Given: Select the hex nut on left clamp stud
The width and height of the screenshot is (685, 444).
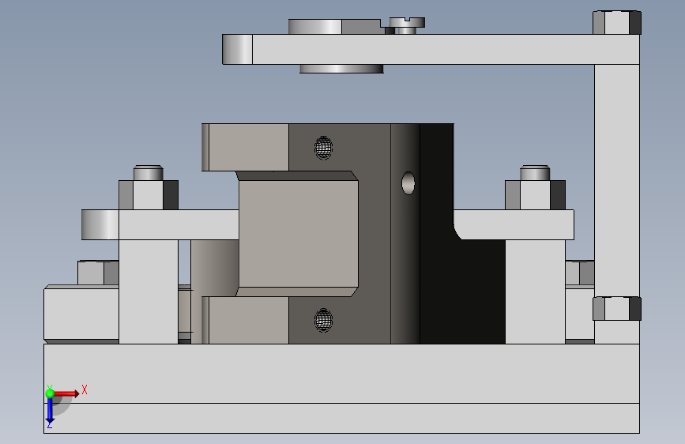Looking at the screenshot, I should tap(149, 195).
